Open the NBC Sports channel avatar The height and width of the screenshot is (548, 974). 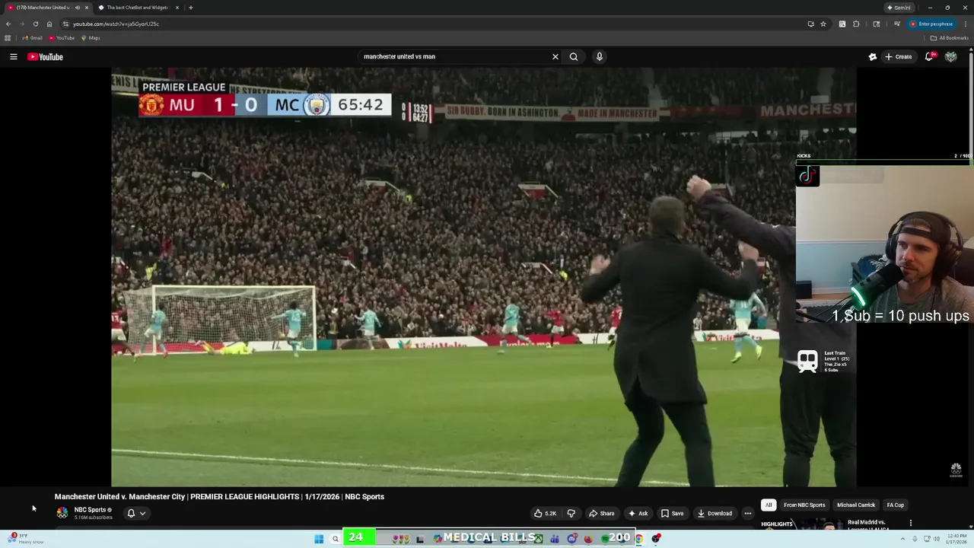tap(62, 513)
